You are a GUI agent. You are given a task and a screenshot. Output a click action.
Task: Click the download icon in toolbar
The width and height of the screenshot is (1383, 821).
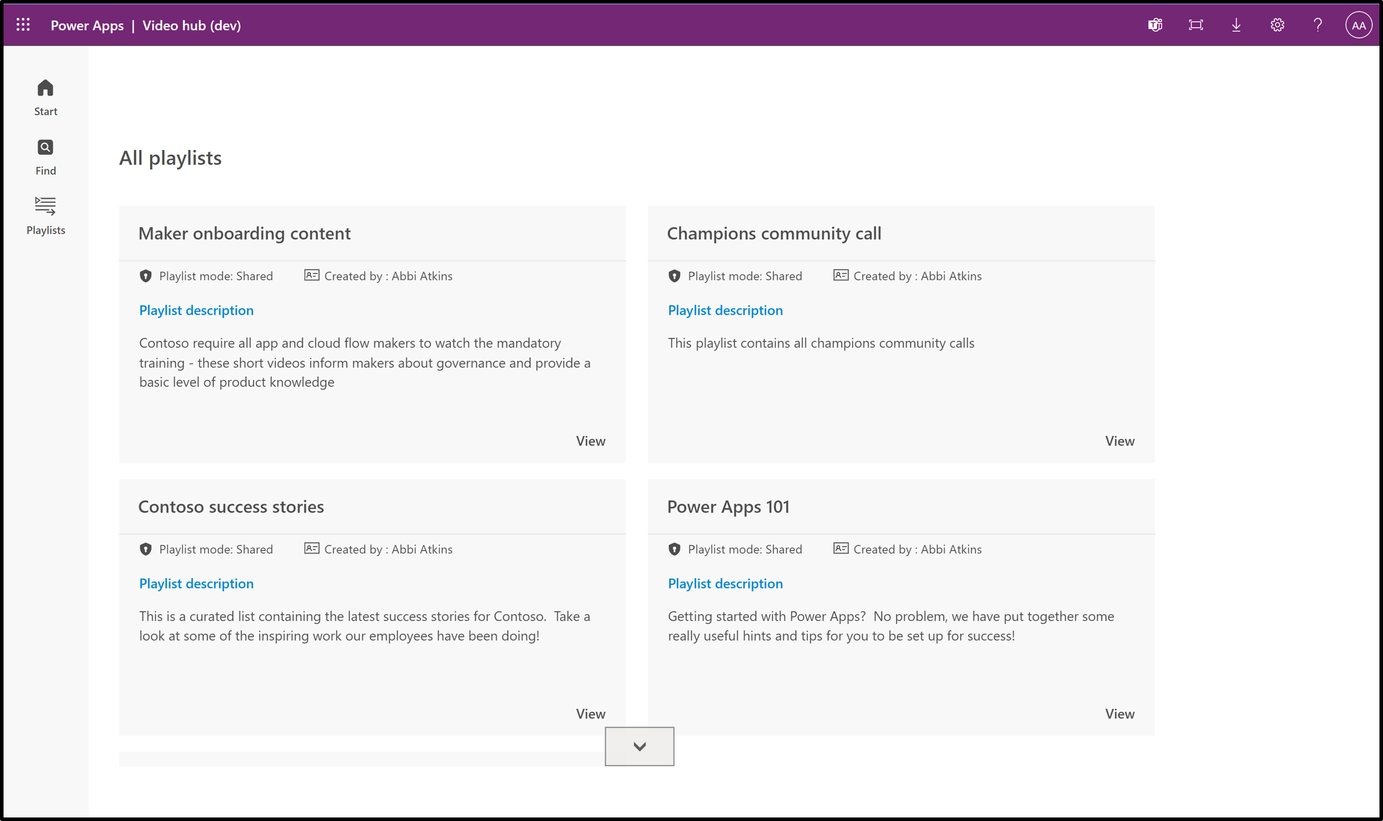pyautogui.click(x=1237, y=24)
